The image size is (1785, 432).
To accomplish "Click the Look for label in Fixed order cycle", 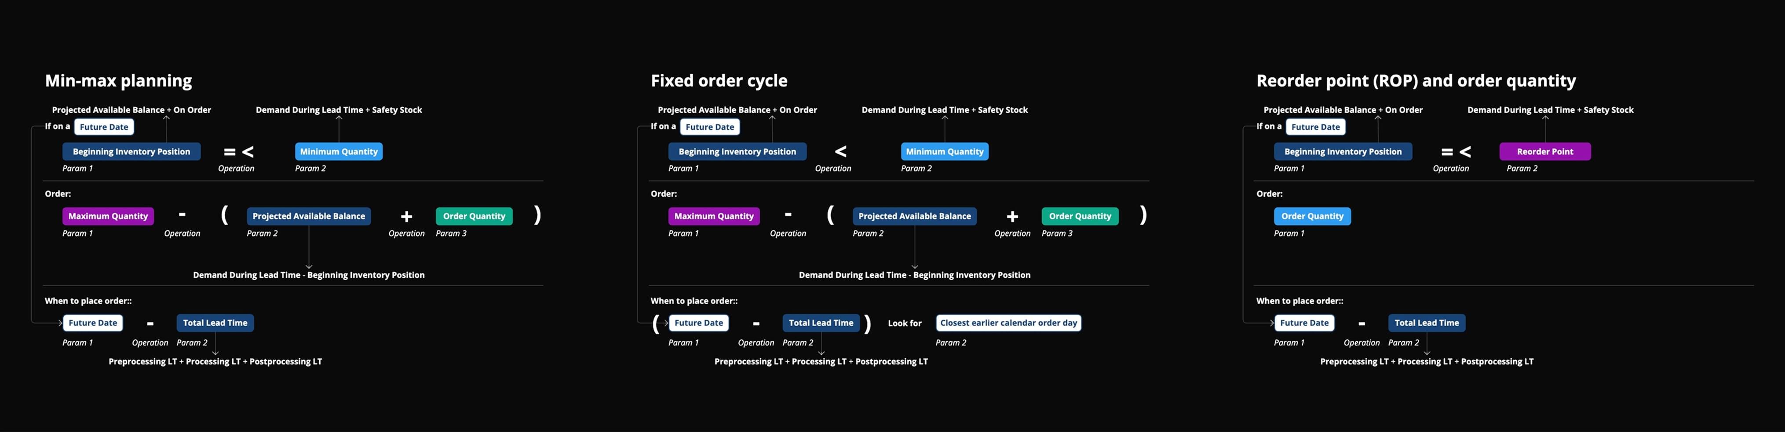I will click(905, 323).
